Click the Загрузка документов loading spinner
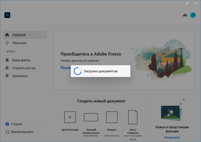Screen dimensions: 201x142 (78, 71)
